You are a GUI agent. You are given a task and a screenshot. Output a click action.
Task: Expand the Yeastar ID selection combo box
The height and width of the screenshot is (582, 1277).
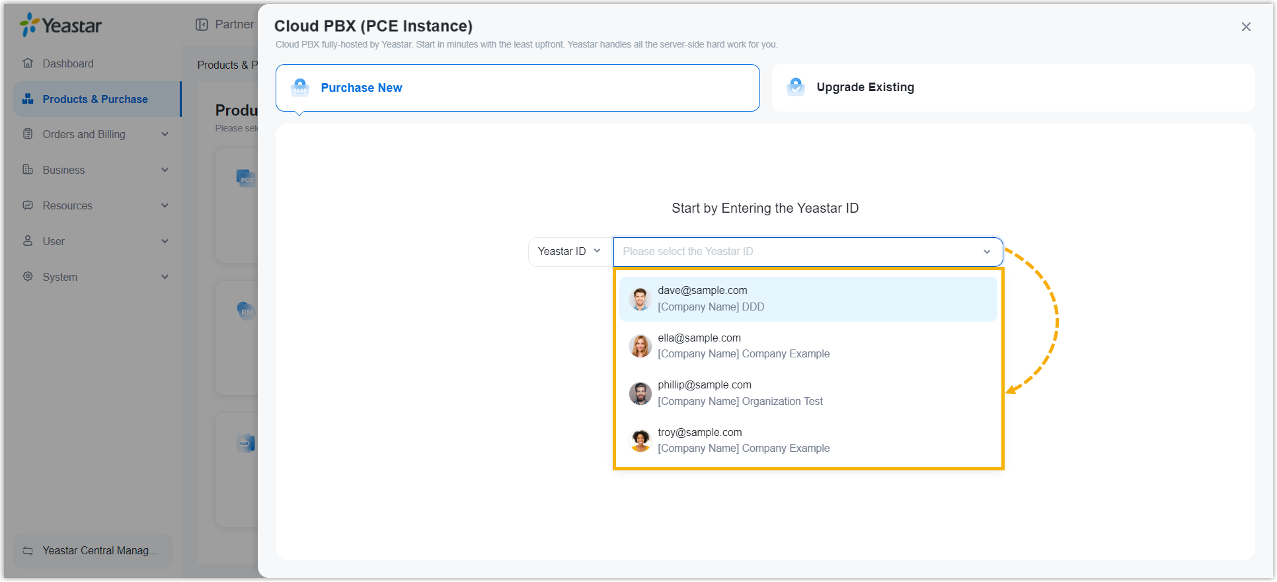808,252
